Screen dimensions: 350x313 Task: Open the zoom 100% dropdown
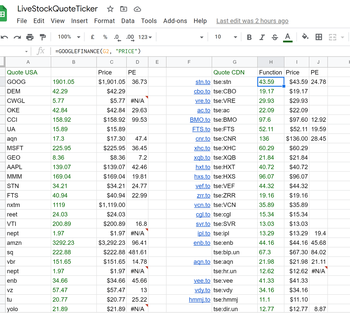[x=69, y=37]
